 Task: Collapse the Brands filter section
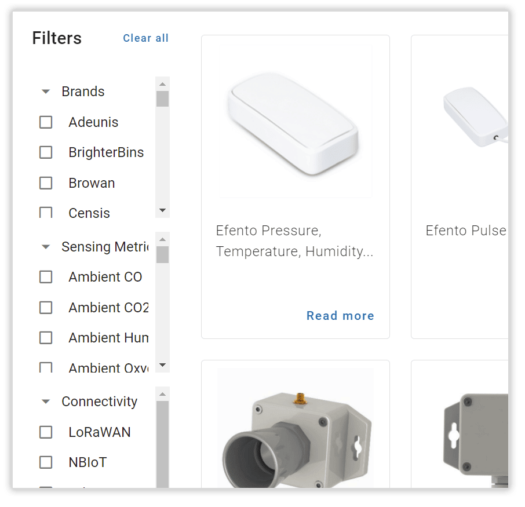(x=46, y=92)
